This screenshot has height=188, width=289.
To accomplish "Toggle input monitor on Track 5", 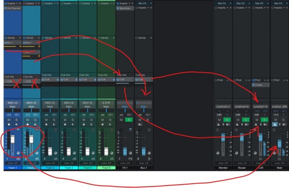I will pyautogui.click(x=92, y=125).
